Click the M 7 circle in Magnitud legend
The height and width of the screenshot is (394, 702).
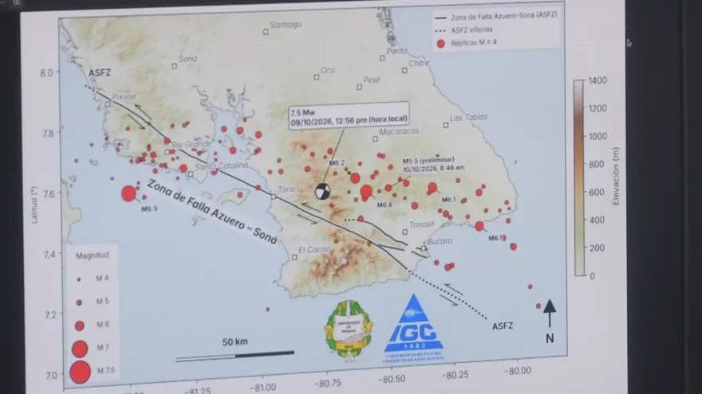coord(80,349)
